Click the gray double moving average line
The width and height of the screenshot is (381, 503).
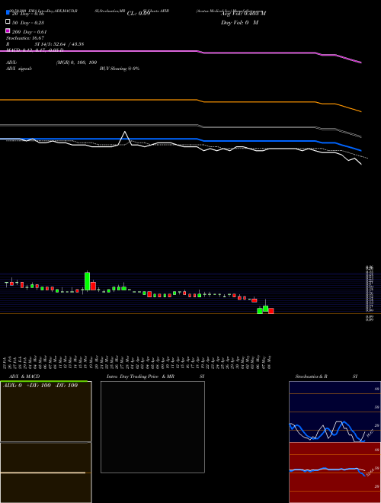pyautogui.click(x=181, y=126)
